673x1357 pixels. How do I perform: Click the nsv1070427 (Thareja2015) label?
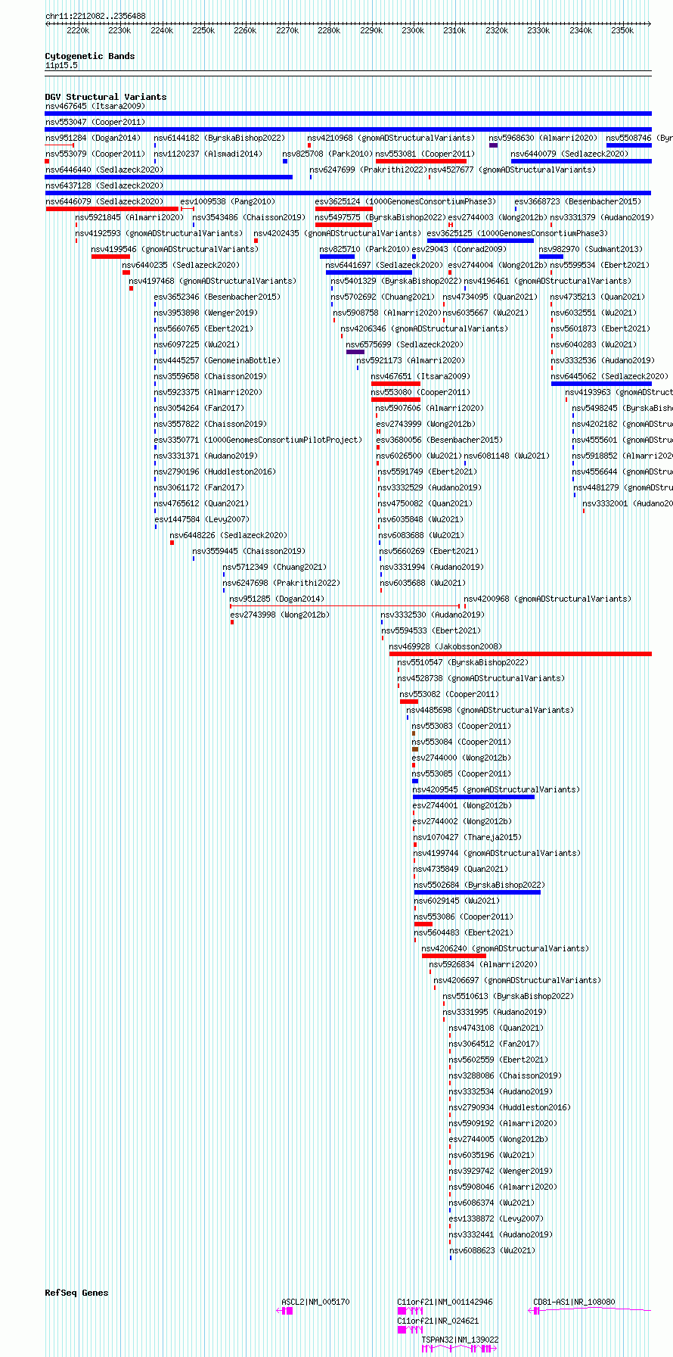(x=467, y=837)
